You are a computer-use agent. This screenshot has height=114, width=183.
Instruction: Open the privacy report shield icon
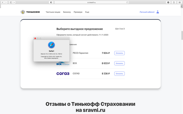(51, 2)
